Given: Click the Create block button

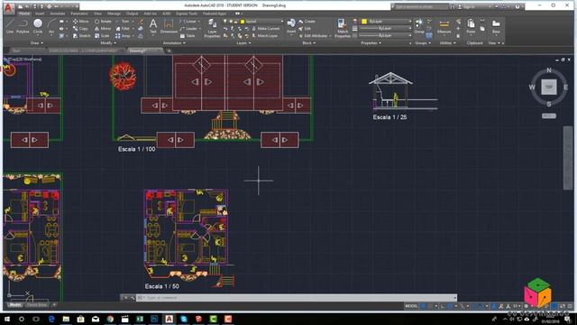Looking at the screenshot, I should pyautogui.click(x=307, y=22).
